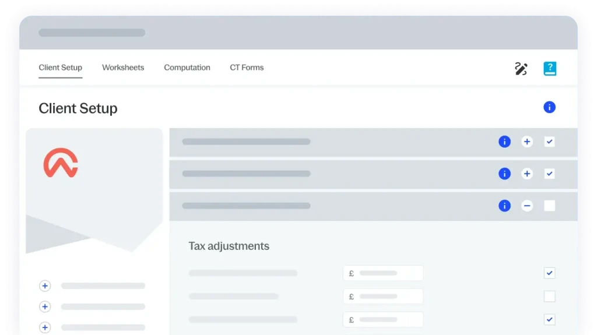Uncheck the first Tax adjustments checkbox
The width and height of the screenshot is (597, 335).
click(x=549, y=273)
